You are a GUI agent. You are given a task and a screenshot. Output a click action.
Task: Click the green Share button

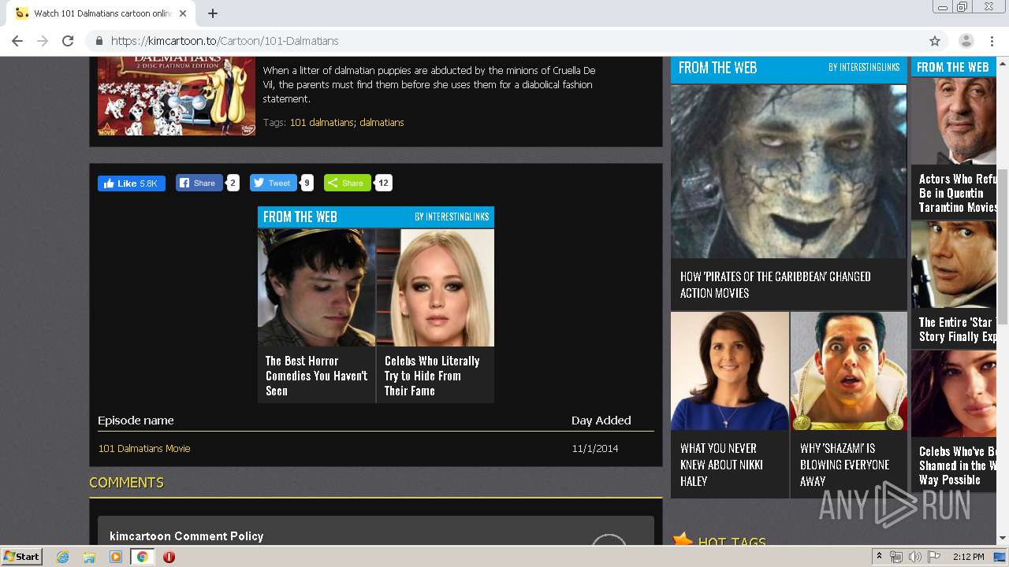(347, 183)
